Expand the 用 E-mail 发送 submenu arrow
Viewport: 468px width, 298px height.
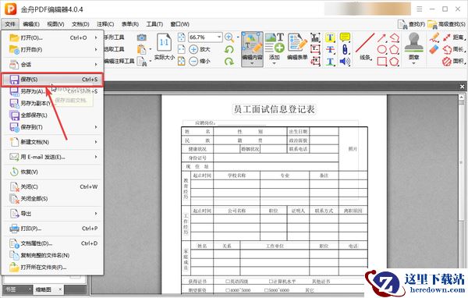[96, 157]
